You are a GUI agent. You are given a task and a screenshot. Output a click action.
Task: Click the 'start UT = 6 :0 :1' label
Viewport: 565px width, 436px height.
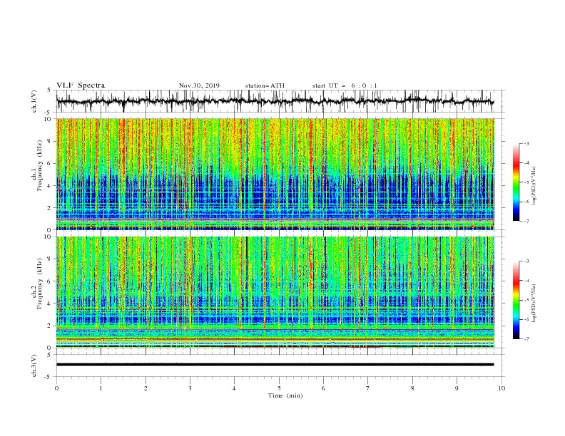tap(345, 85)
